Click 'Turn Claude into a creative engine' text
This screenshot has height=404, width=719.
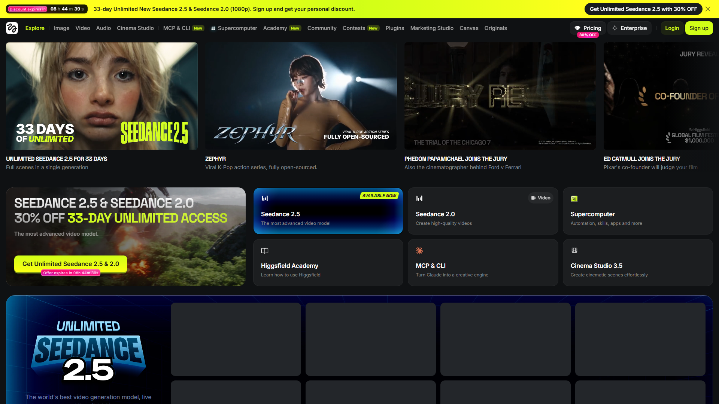pos(452,275)
